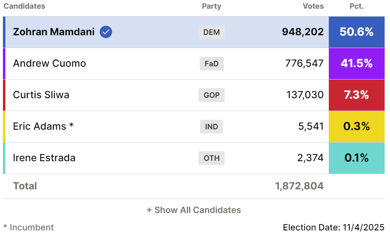Click the IND party badge
The width and height of the screenshot is (390, 242).
click(211, 126)
